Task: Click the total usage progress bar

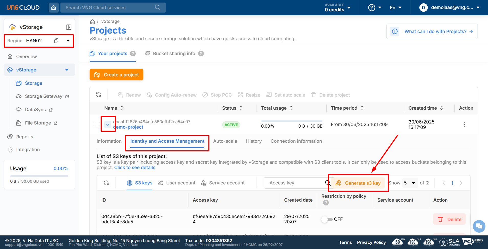Action: [x=292, y=121]
